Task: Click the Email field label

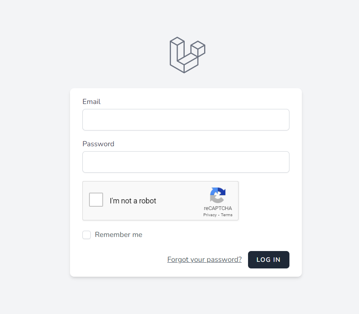Action: (92, 101)
